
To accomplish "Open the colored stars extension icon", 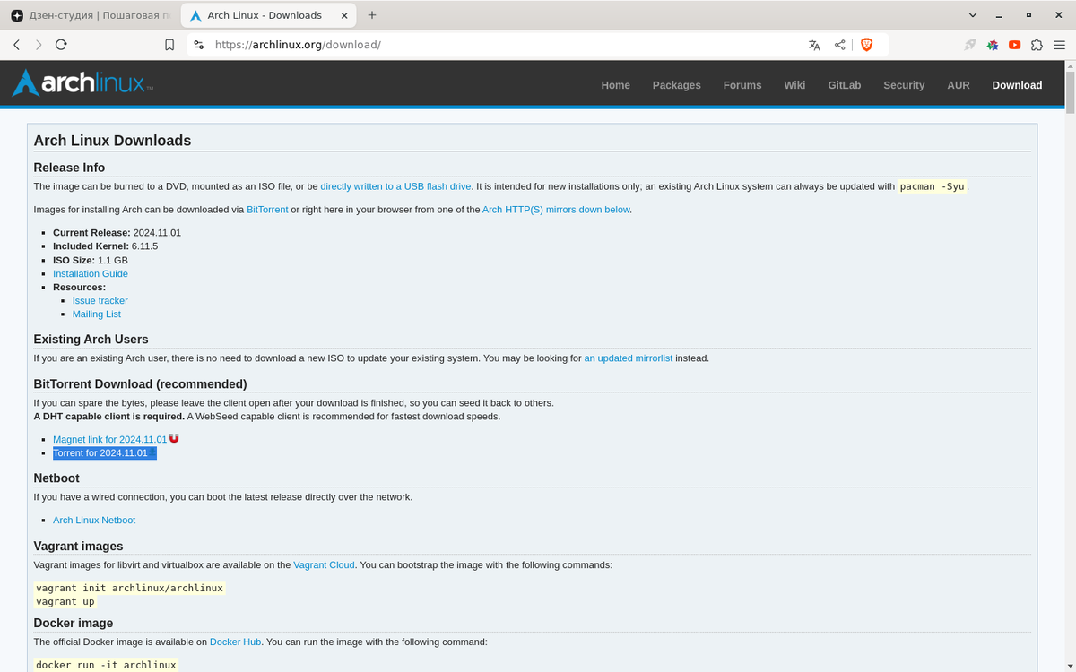I will (x=993, y=45).
